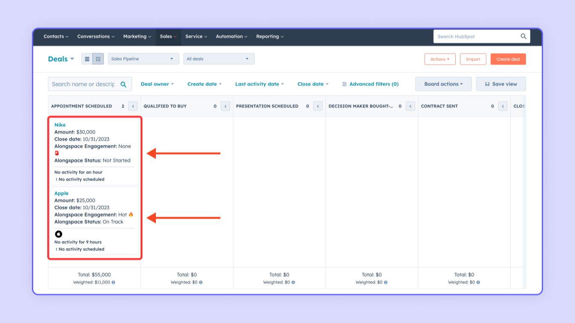Screen dimensions: 575x323
Task: Collapse the Presentation Scheduled column
Action: point(318,106)
